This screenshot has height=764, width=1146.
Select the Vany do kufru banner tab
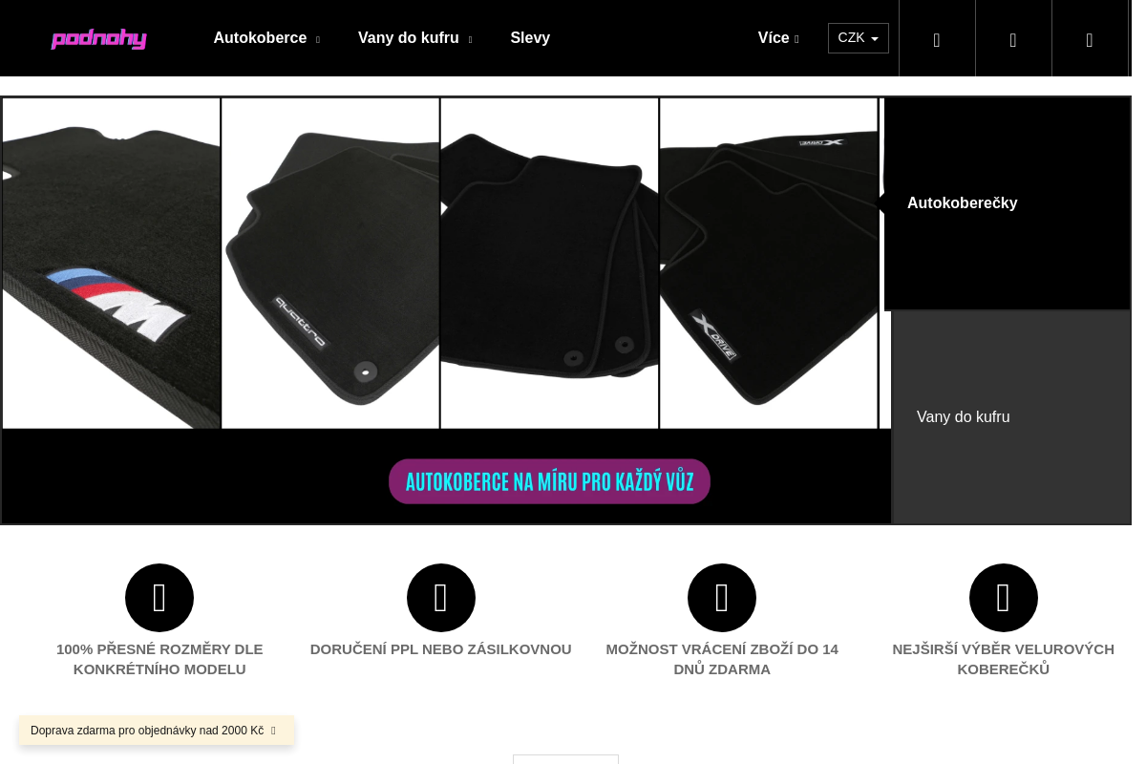pos(1010,417)
